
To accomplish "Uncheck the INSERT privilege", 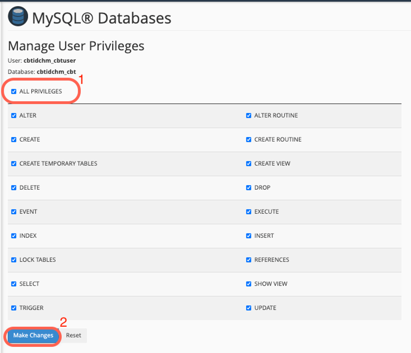I will click(x=249, y=236).
